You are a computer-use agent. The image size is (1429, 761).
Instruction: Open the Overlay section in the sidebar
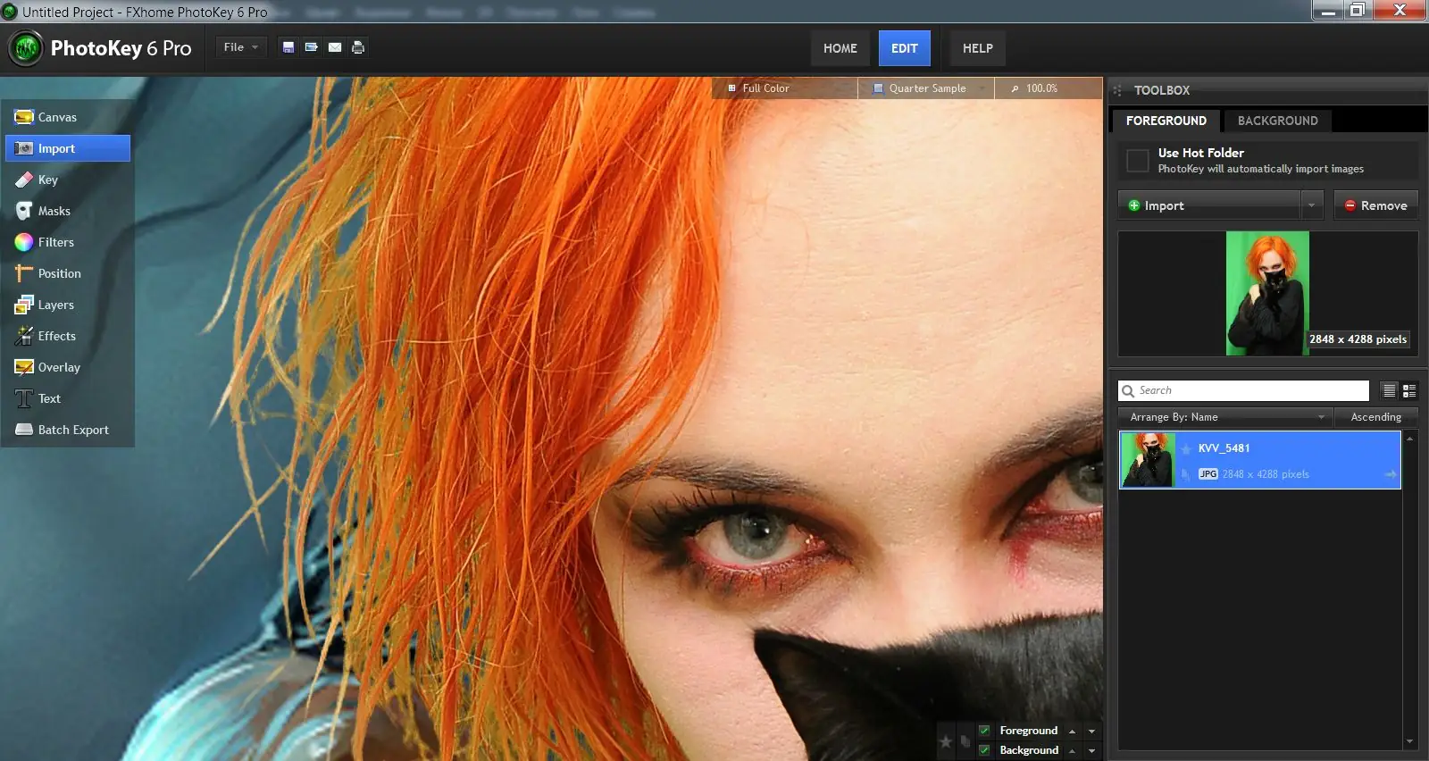tap(68, 367)
